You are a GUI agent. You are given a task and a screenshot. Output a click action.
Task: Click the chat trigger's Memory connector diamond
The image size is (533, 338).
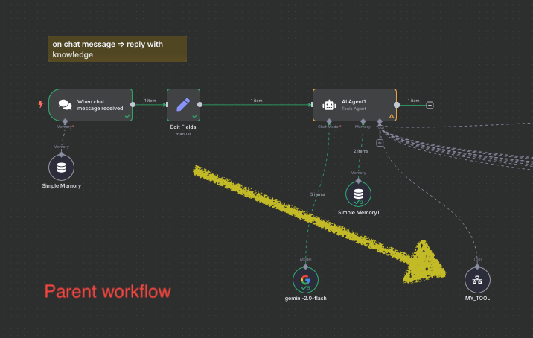coord(65,121)
